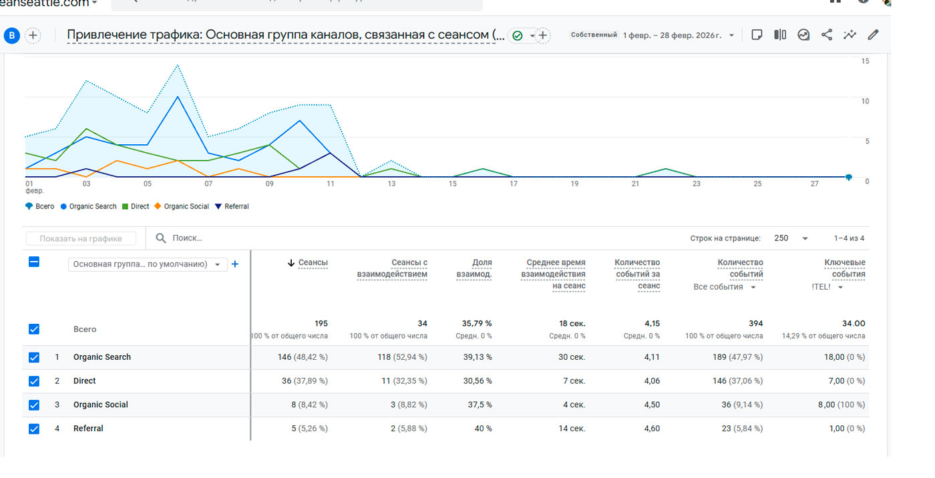Open the date range dropdown

coord(678,35)
